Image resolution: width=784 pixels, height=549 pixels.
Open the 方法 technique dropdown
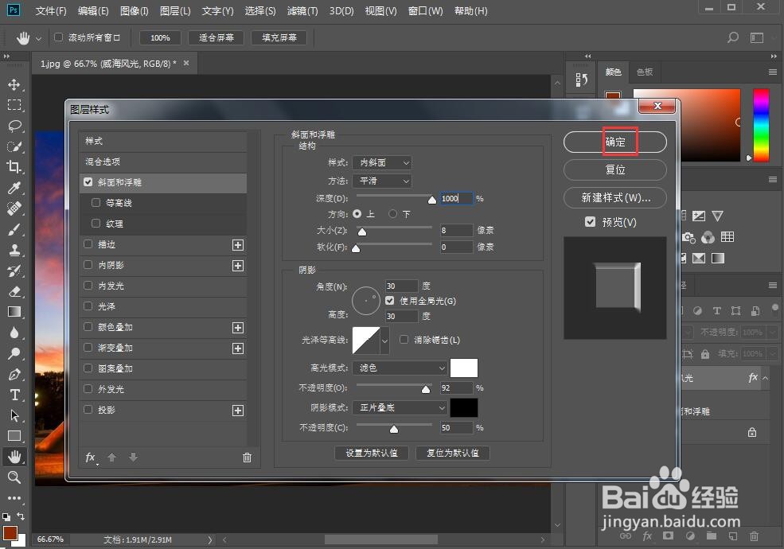coord(381,181)
